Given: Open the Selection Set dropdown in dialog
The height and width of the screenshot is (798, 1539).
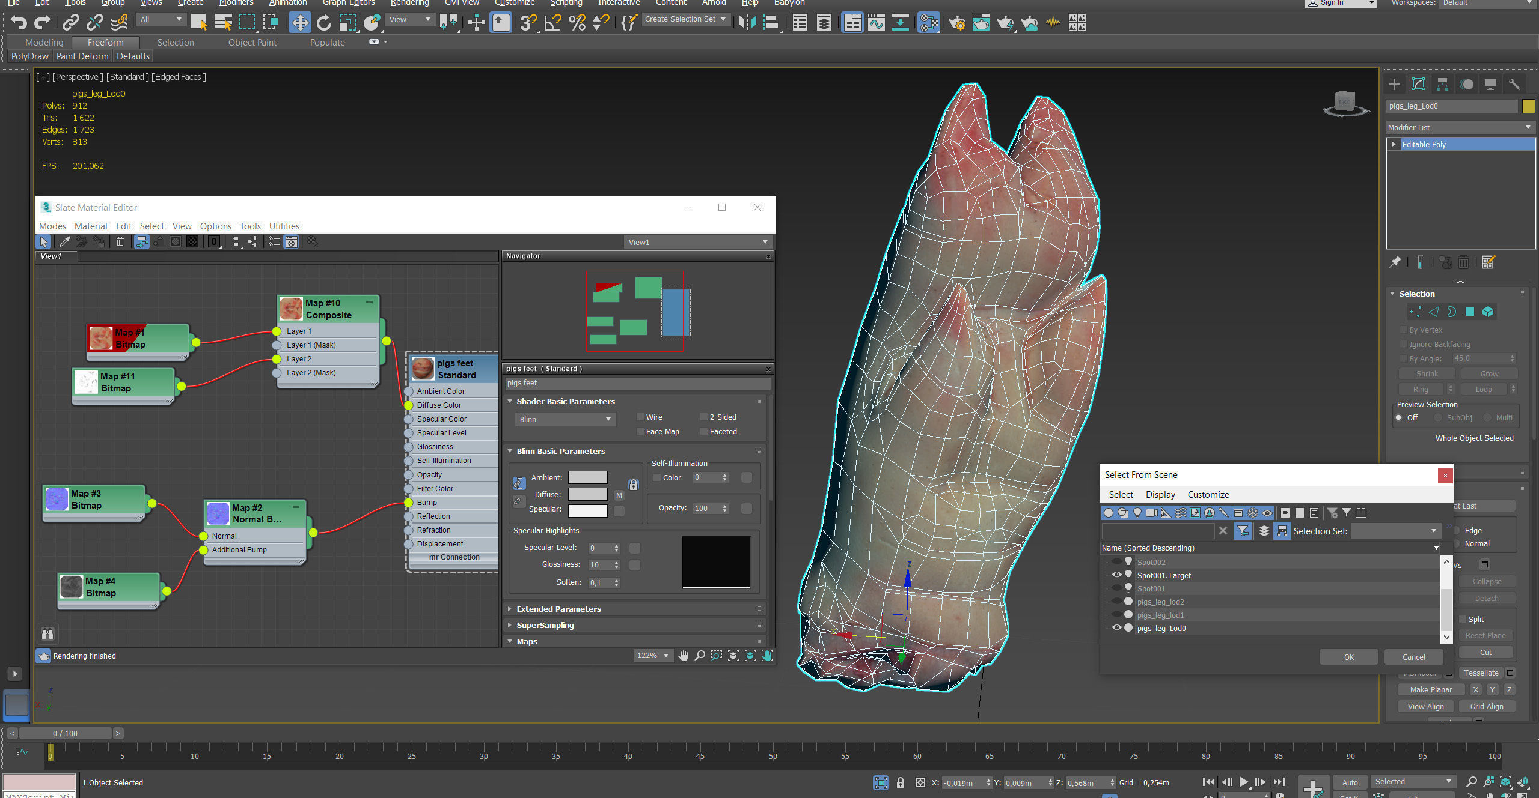Looking at the screenshot, I should 1395,531.
